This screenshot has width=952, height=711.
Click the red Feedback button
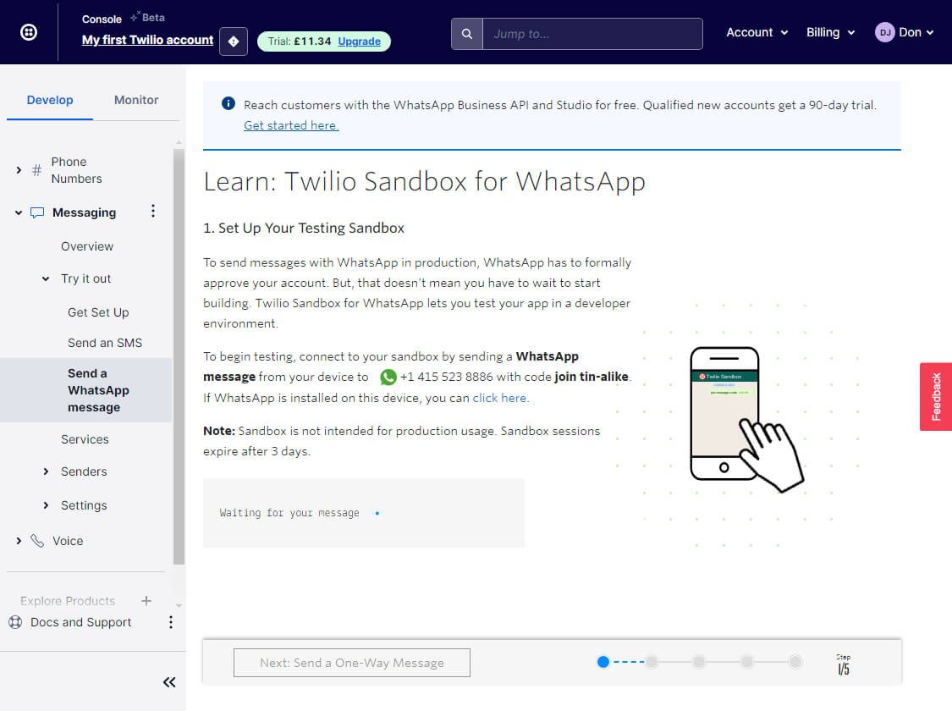tap(936, 396)
